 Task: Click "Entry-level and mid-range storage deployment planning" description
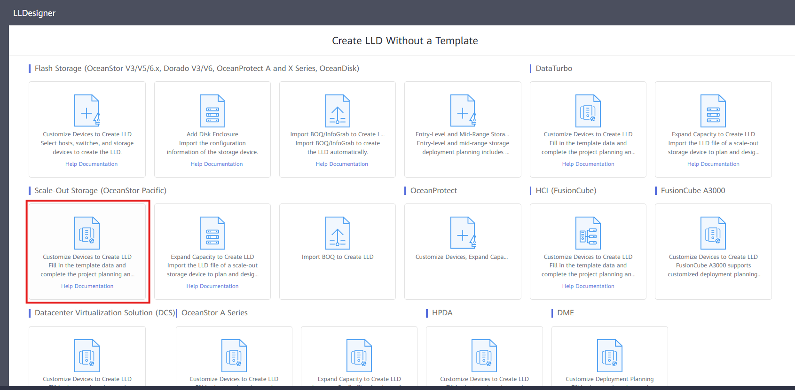pos(463,148)
